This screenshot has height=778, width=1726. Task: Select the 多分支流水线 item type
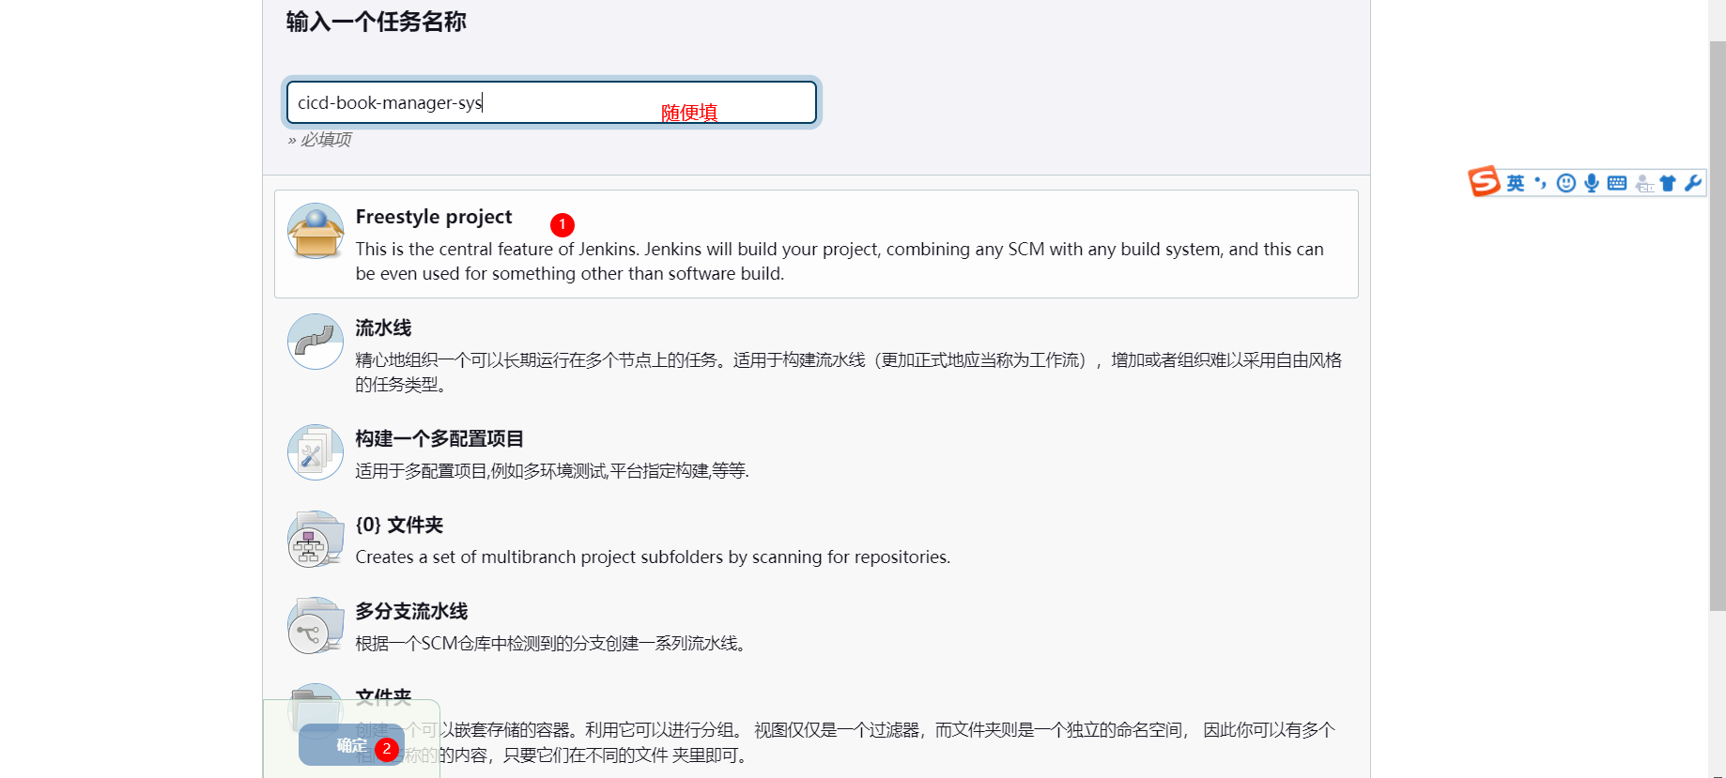pyautogui.click(x=411, y=611)
